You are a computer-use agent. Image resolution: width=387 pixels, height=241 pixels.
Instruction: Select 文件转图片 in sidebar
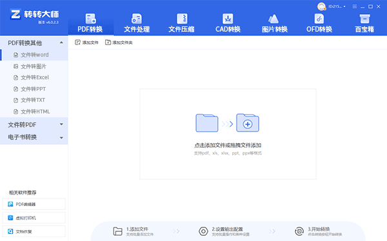[x=34, y=66]
